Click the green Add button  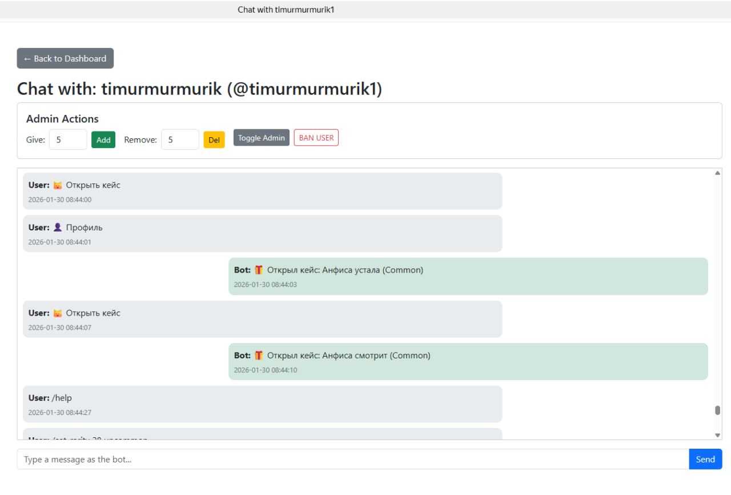click(x=103, y=139)
